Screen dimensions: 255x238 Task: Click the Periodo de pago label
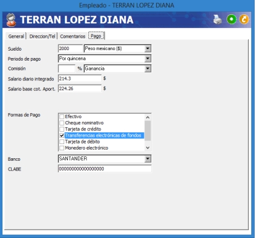tap(24, 59)
